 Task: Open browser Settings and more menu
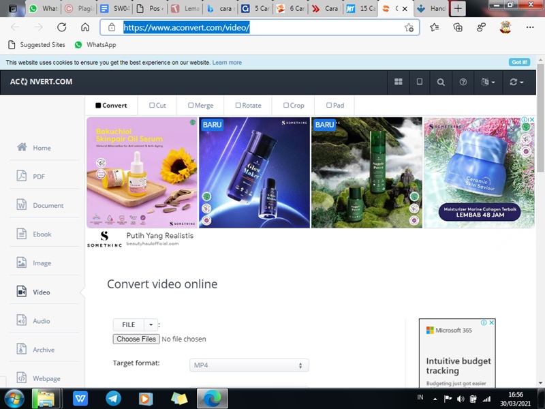pos(530,27)
